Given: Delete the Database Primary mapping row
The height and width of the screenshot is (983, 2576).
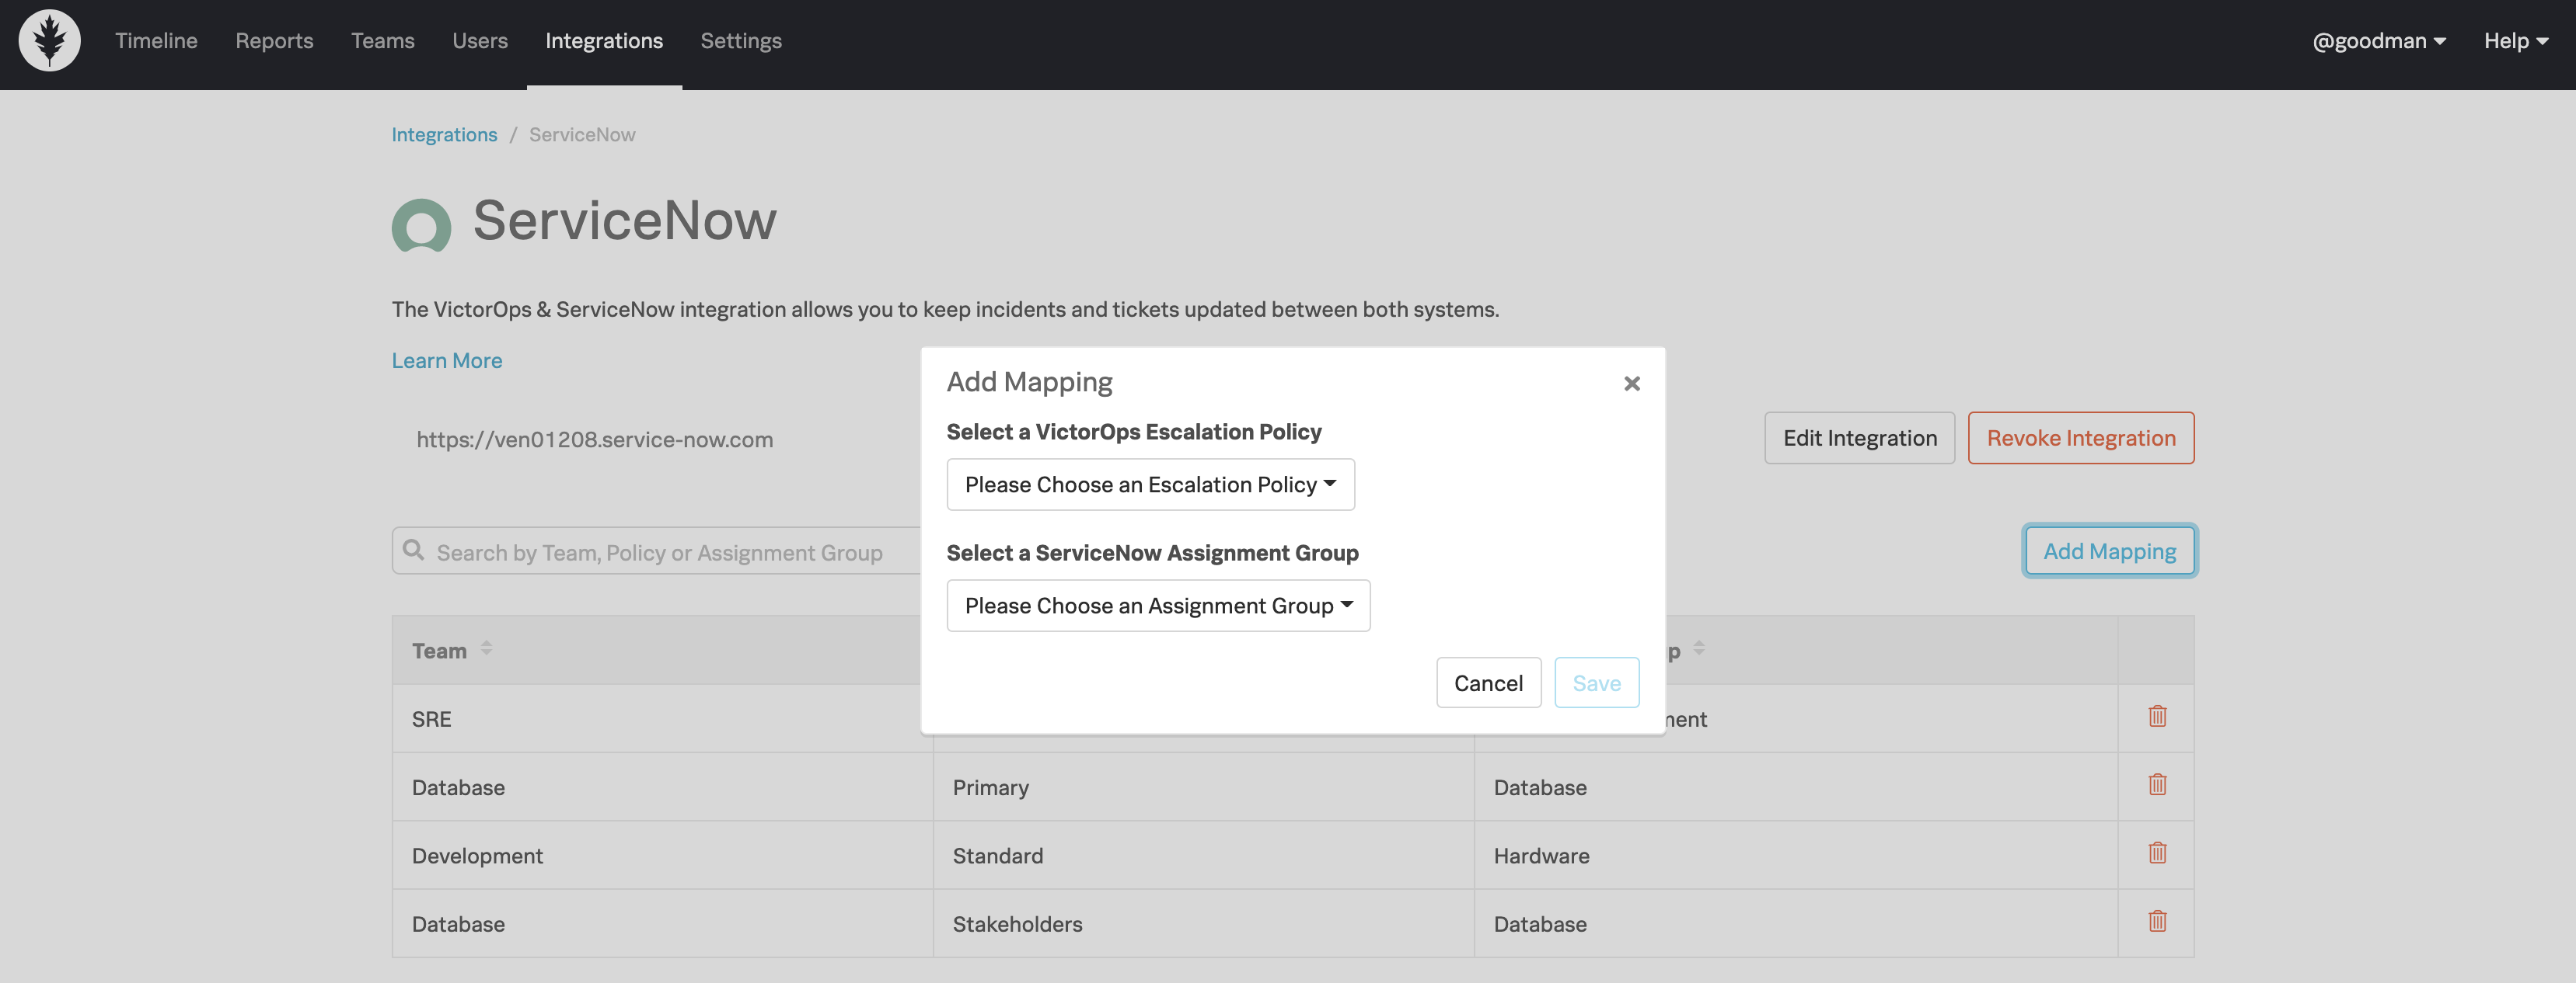Looking at the screenshot, I should point(2157,785).
